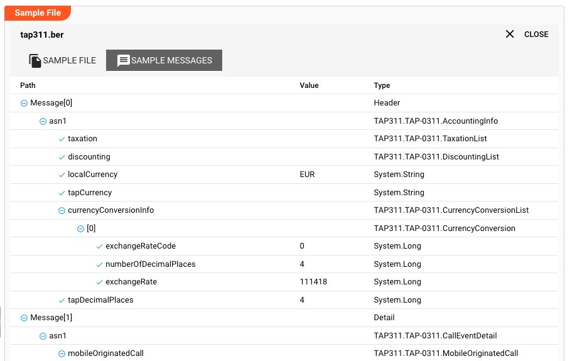The image size is (570, 361).
Task: Click the checkmark icon beside numberOfDecimalPlaces
Action: 99,265
